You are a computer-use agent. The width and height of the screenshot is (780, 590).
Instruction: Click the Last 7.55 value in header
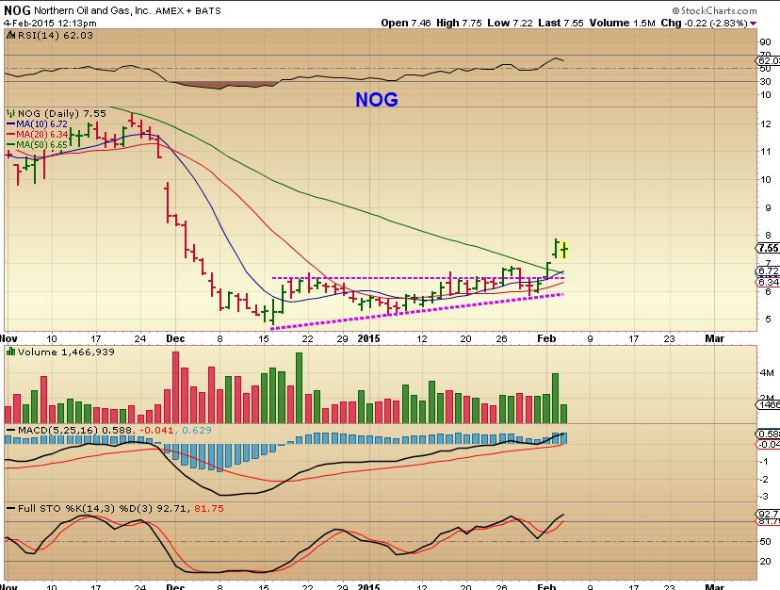click(x=561, y=23)
